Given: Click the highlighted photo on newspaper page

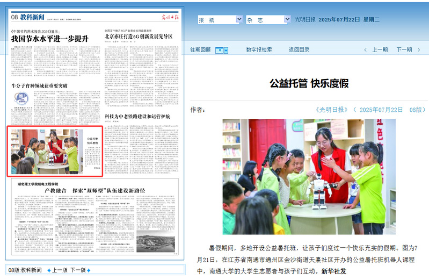Looking at the screenshot, I should (55, 151).
